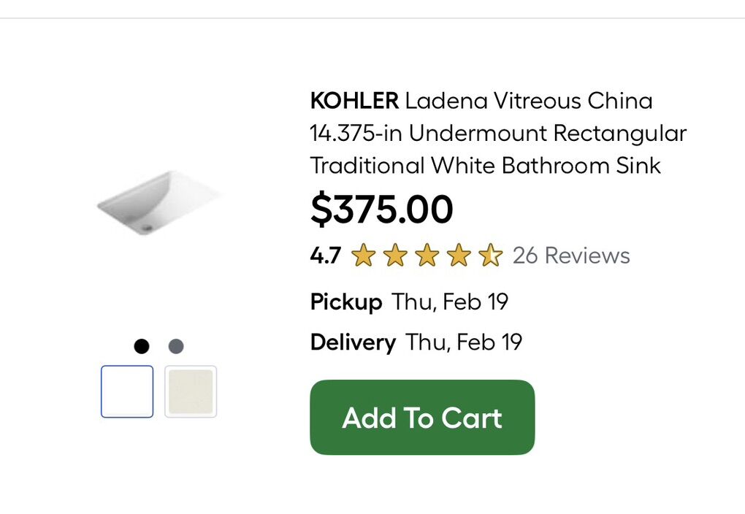This screenshot has height=514, width=745.
Task: Select the Pickup label
Action: coord(346,302)
